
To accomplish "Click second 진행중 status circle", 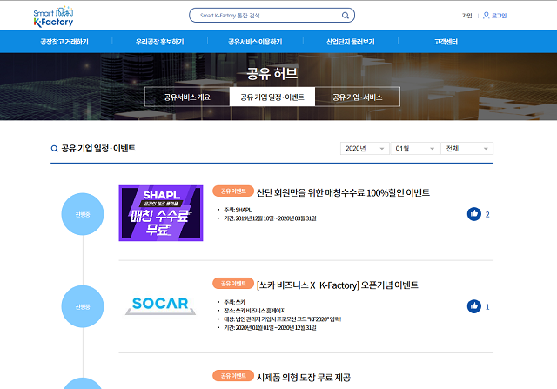I will [x=83, y=306].
